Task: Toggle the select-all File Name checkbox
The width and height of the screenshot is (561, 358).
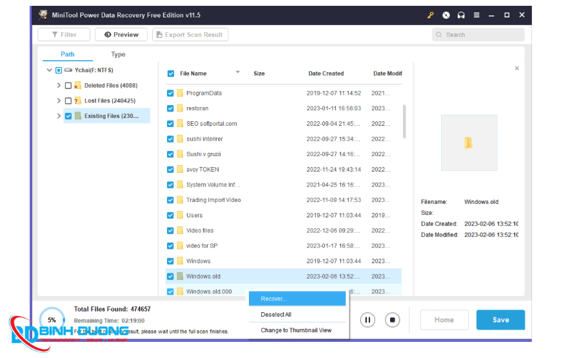Action: click(x=171, y=74)
